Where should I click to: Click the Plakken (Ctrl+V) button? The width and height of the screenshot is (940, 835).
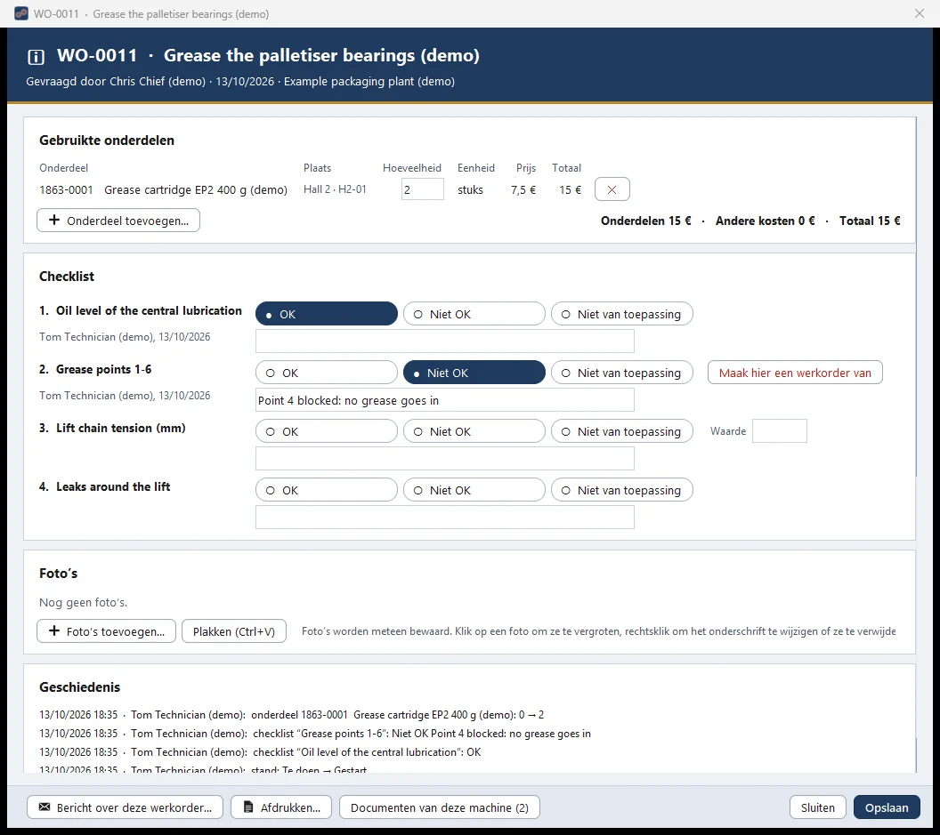click(x=234, y=631)
